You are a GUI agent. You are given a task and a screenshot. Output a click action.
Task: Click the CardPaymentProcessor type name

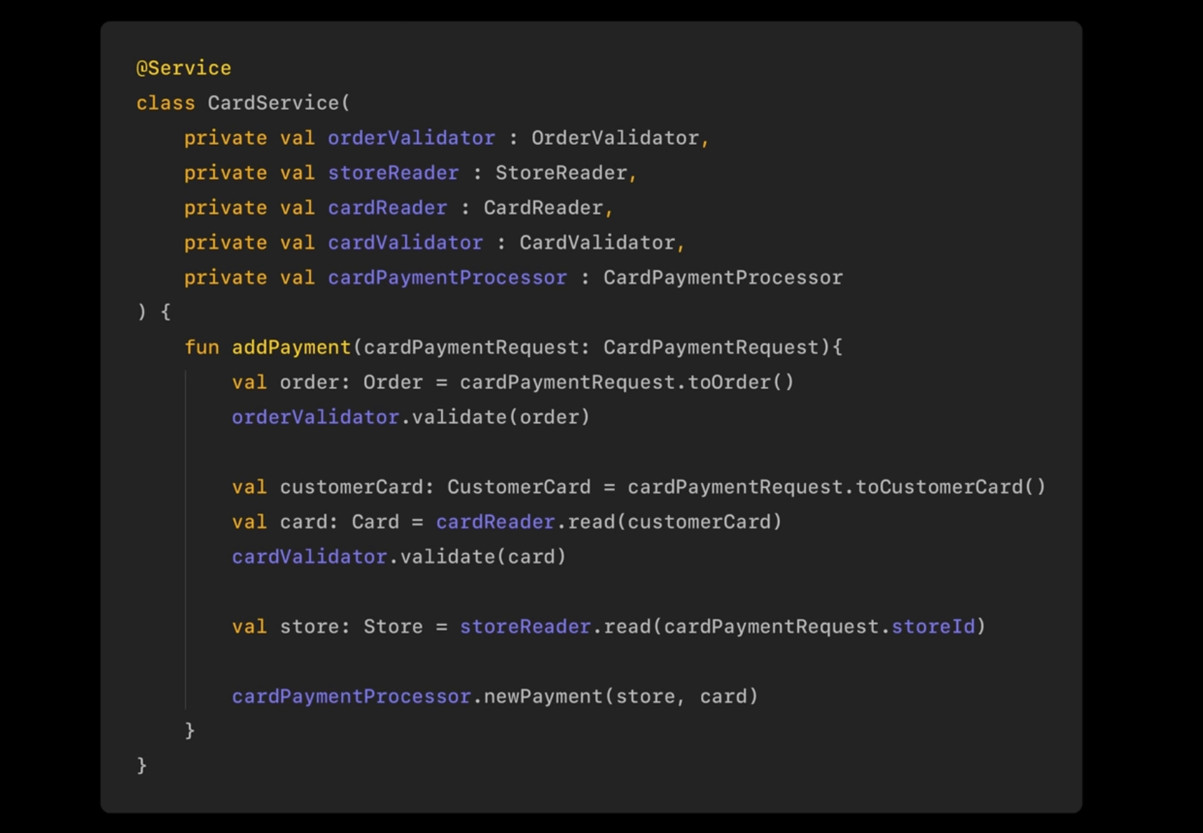click(x=723, y=278)
